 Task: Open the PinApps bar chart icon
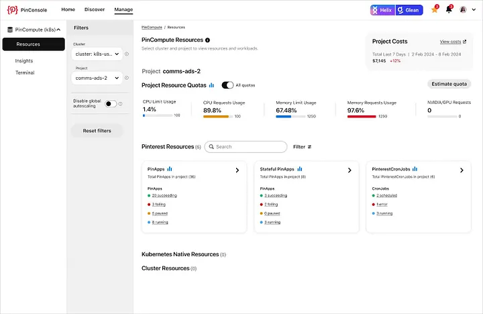pyautogui.click(x=170, y=169)
